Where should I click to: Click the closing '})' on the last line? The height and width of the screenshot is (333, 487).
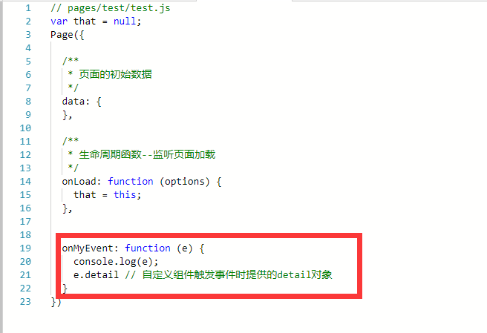pos(56,302)
